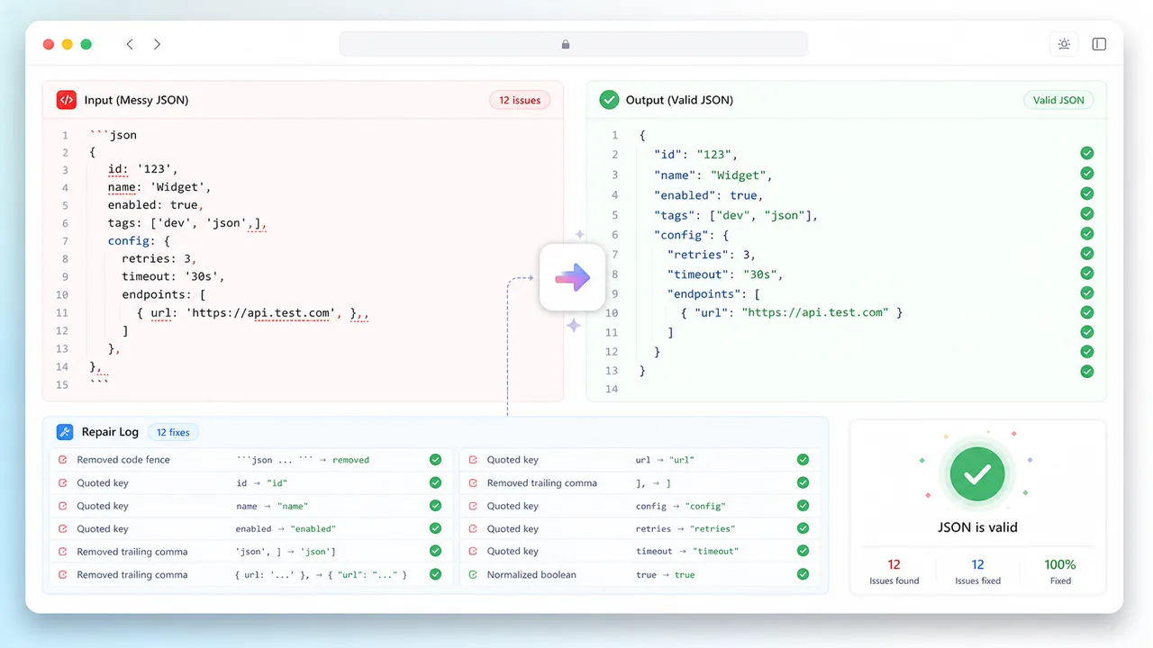This screenshot has width=1153, height=648.
Task: Click the 12 issues badge
Action: point(520,100)
